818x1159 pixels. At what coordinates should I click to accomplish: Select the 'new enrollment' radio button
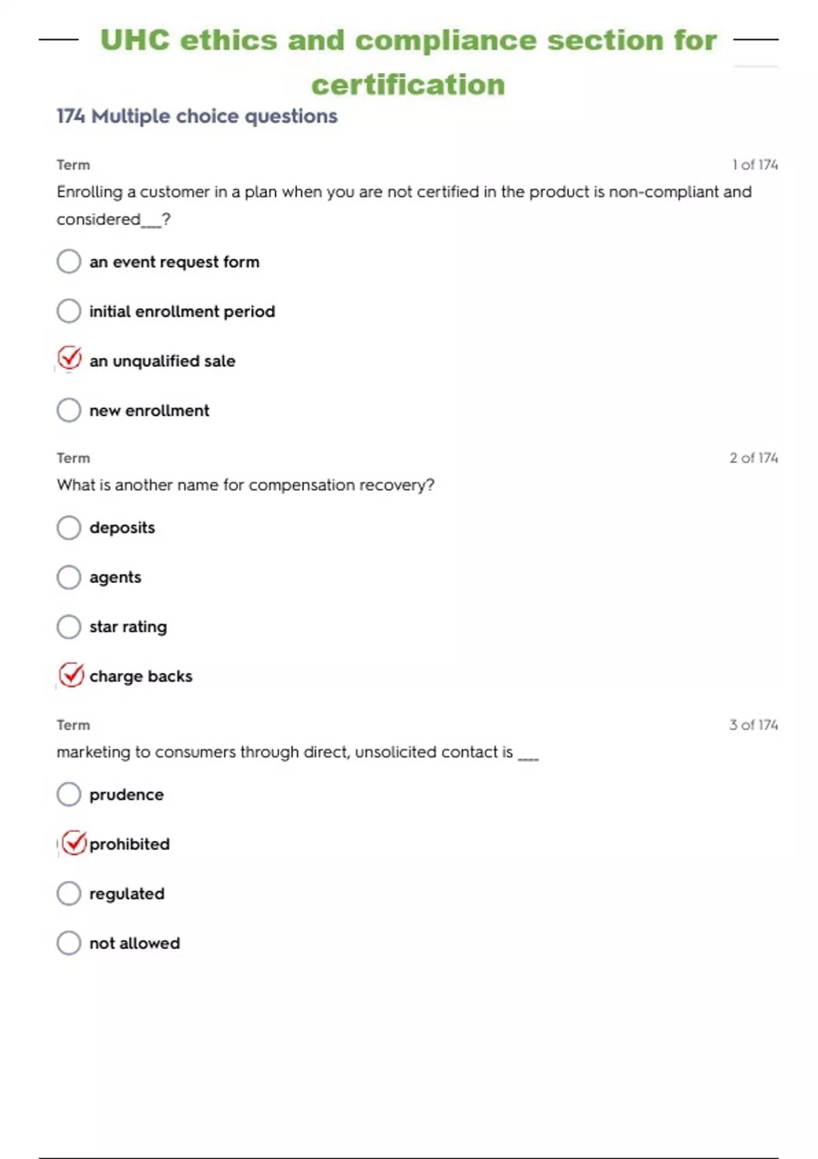(69, 410)
